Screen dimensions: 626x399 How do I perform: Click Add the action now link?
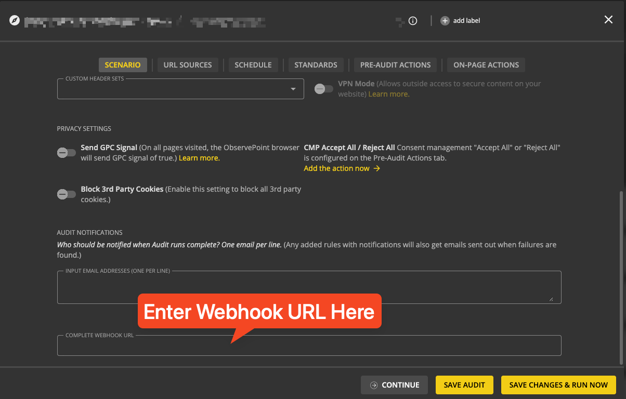(336, 168)
